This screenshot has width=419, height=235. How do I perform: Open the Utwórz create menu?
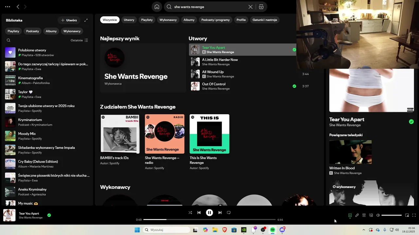(x=69, y=20)
